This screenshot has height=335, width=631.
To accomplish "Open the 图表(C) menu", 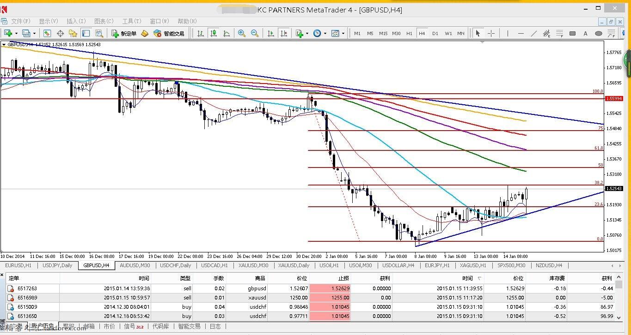I will [x=104, y=21].
